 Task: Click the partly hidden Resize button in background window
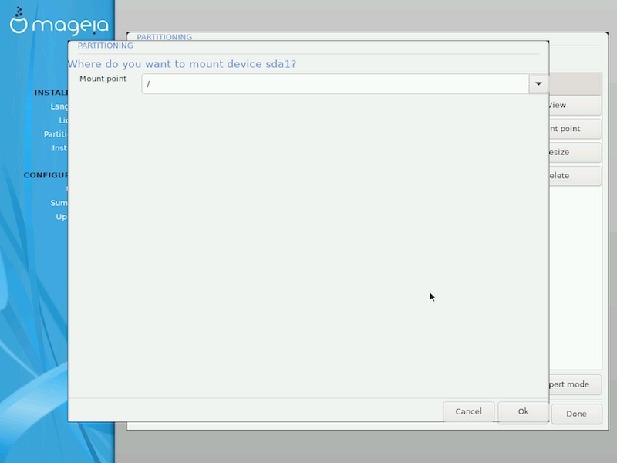click(x=575, y=152)
